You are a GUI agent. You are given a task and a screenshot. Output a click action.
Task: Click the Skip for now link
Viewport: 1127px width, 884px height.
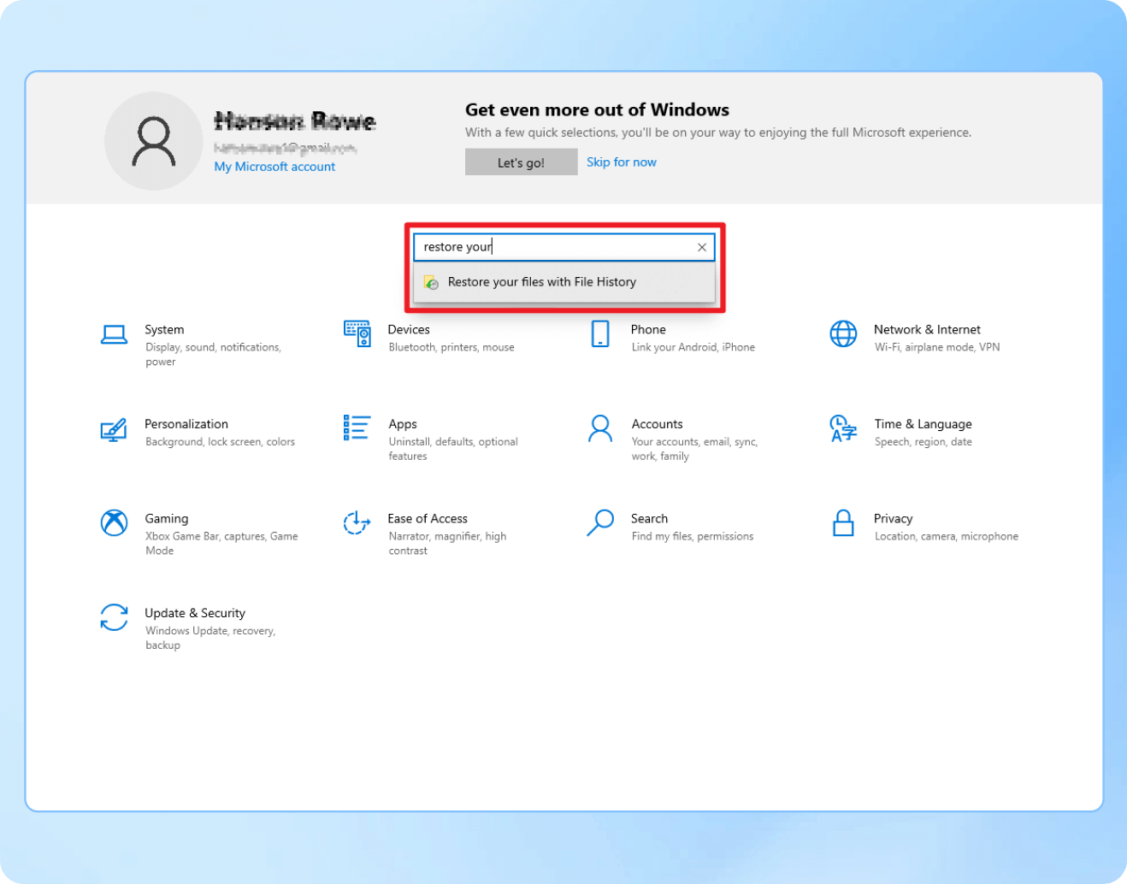622,162
